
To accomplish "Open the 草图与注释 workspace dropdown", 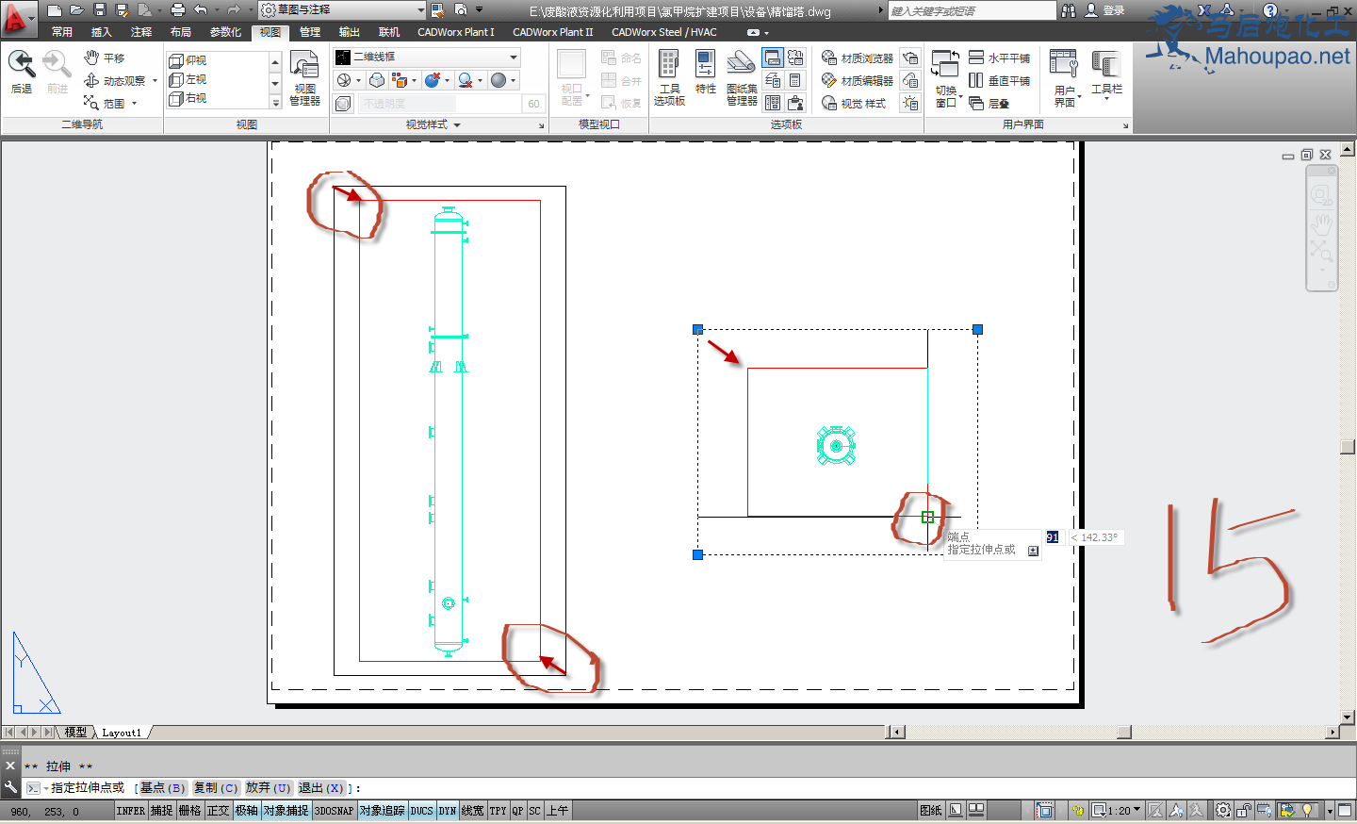I will (x=342, y=10).
